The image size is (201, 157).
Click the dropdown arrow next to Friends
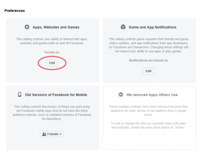point(61,134)
